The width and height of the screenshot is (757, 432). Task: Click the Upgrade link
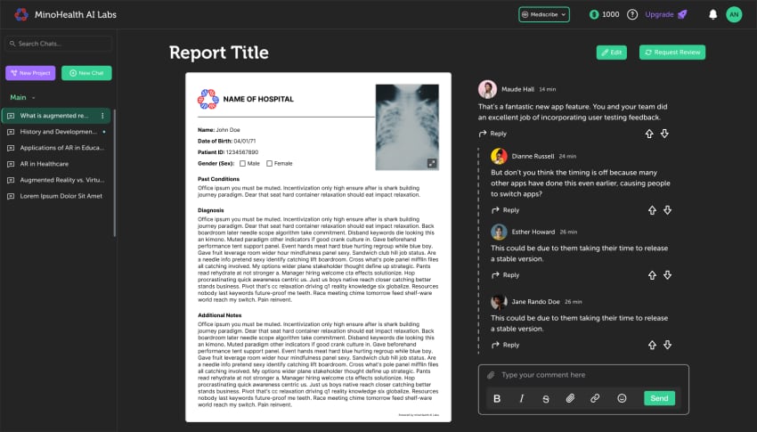click(x=659, y=14)
